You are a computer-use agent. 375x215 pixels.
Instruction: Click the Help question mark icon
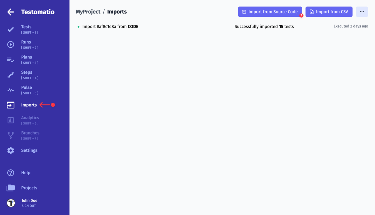pyautogui.click(x=11, y=173)
